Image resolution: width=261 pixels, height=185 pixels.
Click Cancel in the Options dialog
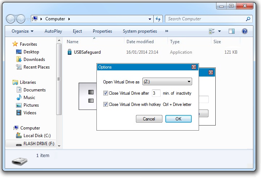click(149, 119)
